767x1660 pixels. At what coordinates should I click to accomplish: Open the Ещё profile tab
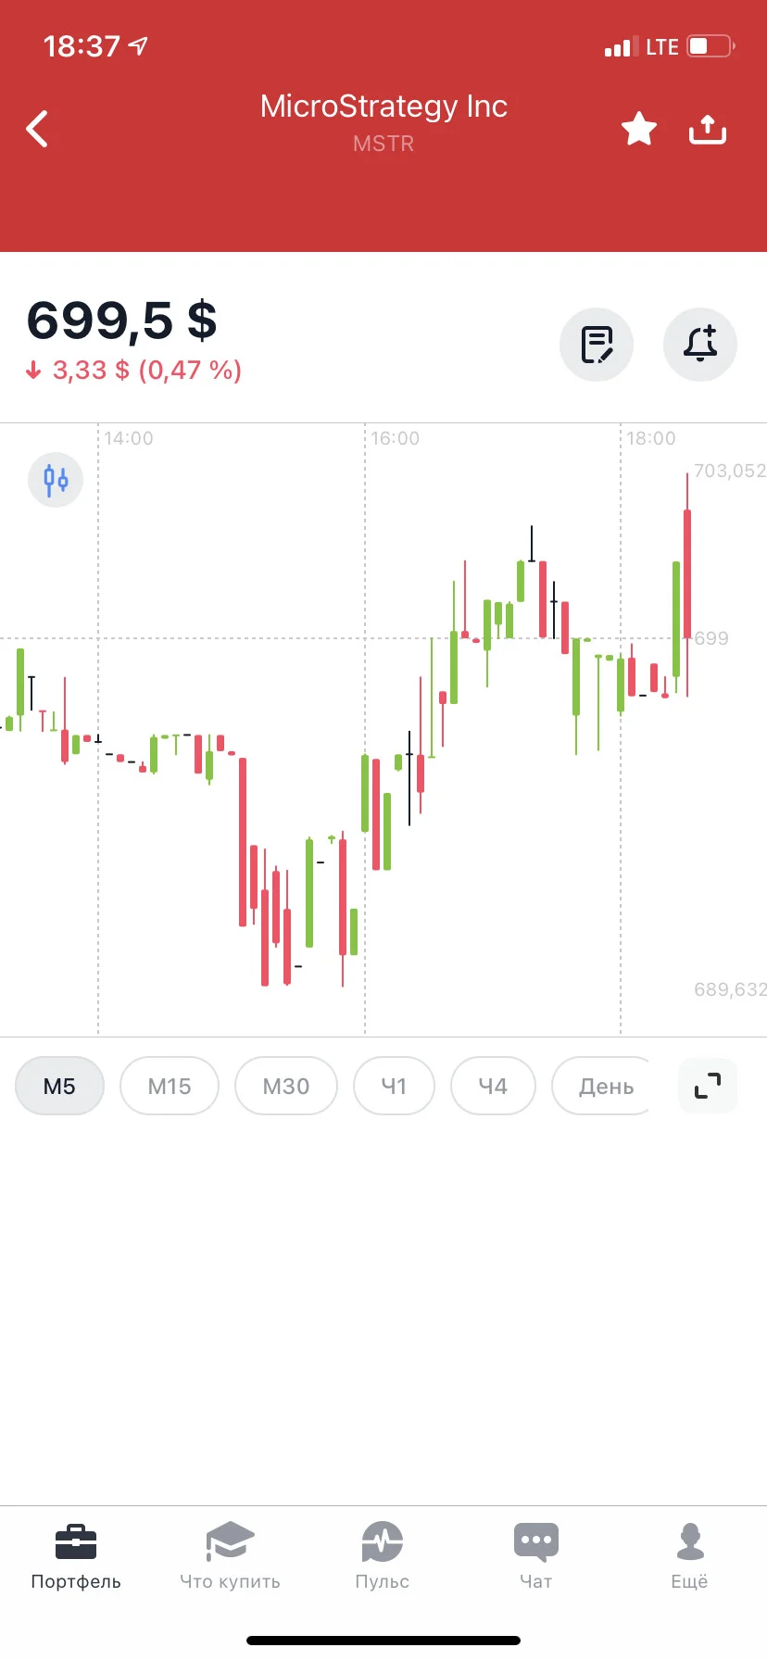coord(690,1556)
